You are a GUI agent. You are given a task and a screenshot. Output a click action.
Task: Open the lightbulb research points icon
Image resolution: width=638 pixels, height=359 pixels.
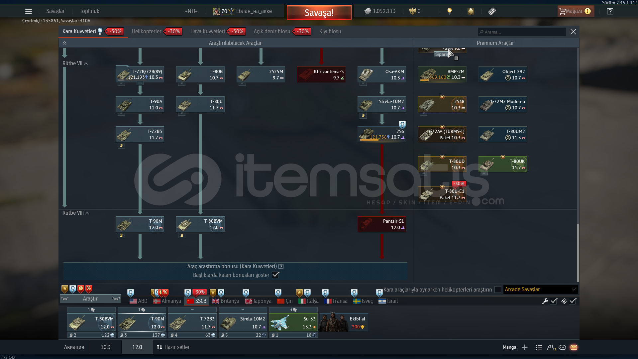point(450,11)
